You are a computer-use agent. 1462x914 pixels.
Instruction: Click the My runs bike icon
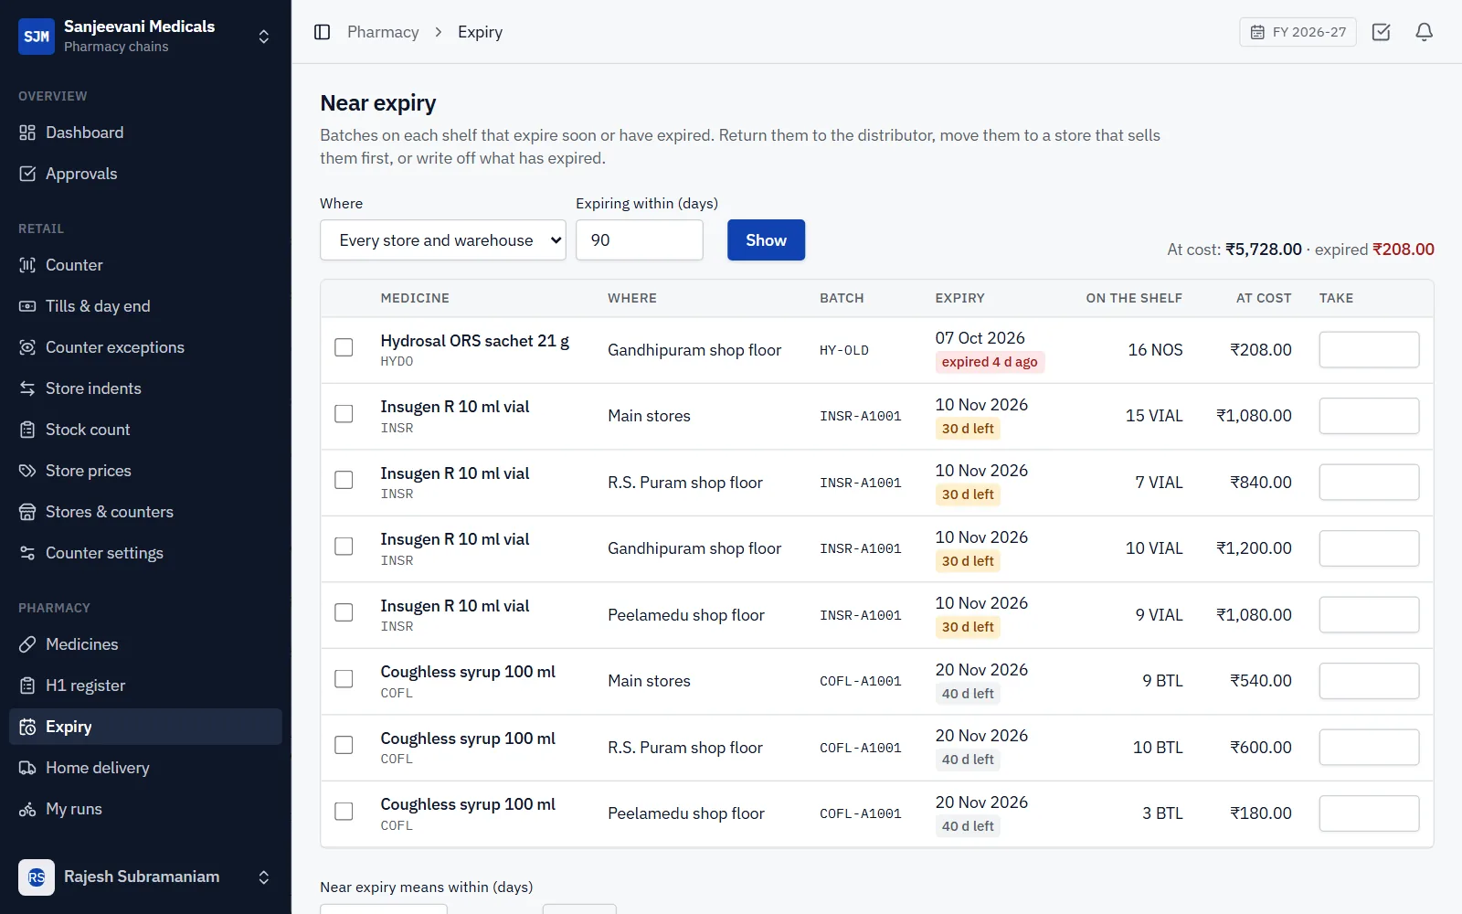click(x=27, y=809)
